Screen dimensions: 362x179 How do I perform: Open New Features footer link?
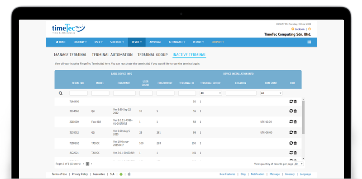point(228,174)
